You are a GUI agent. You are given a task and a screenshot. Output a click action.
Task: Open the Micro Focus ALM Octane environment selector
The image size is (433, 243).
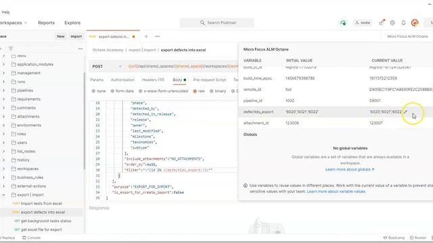tap(407, 36)
